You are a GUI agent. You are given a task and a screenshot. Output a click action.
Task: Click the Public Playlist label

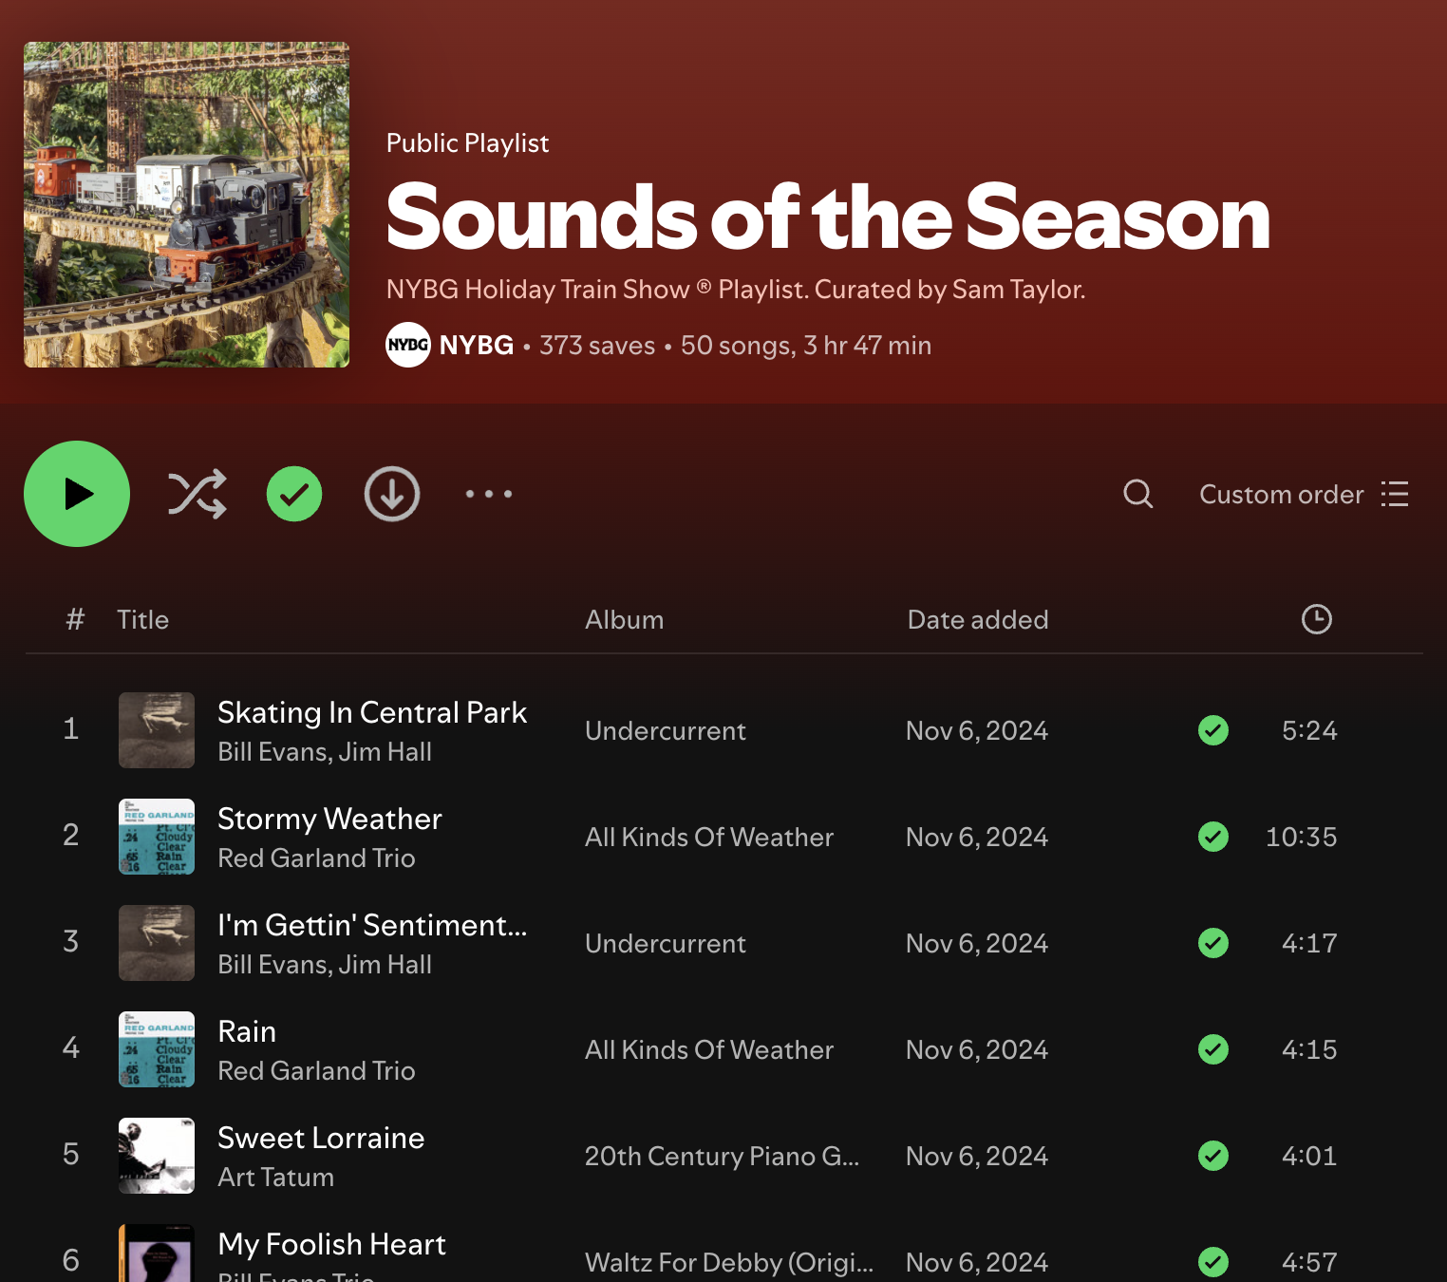pos(467,142)
